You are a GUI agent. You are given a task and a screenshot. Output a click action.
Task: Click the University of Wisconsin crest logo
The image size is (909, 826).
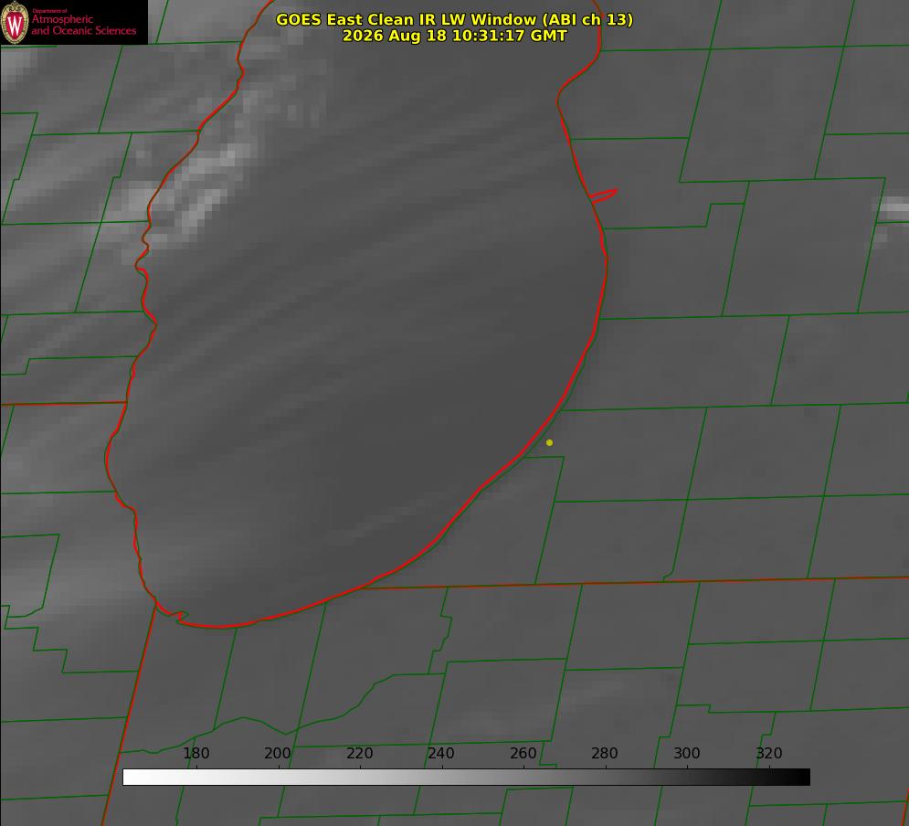click(15, 22)
